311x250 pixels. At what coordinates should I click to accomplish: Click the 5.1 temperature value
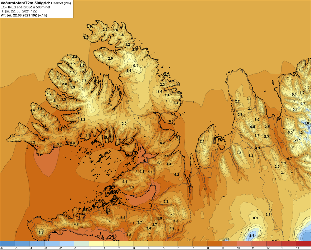pyautogui.click(x=125, y=182)
